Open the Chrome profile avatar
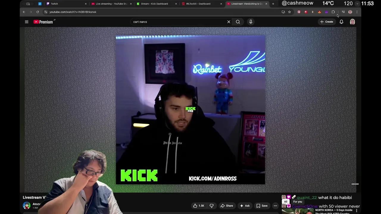This screenshot has height=214, width=381. 350,12
